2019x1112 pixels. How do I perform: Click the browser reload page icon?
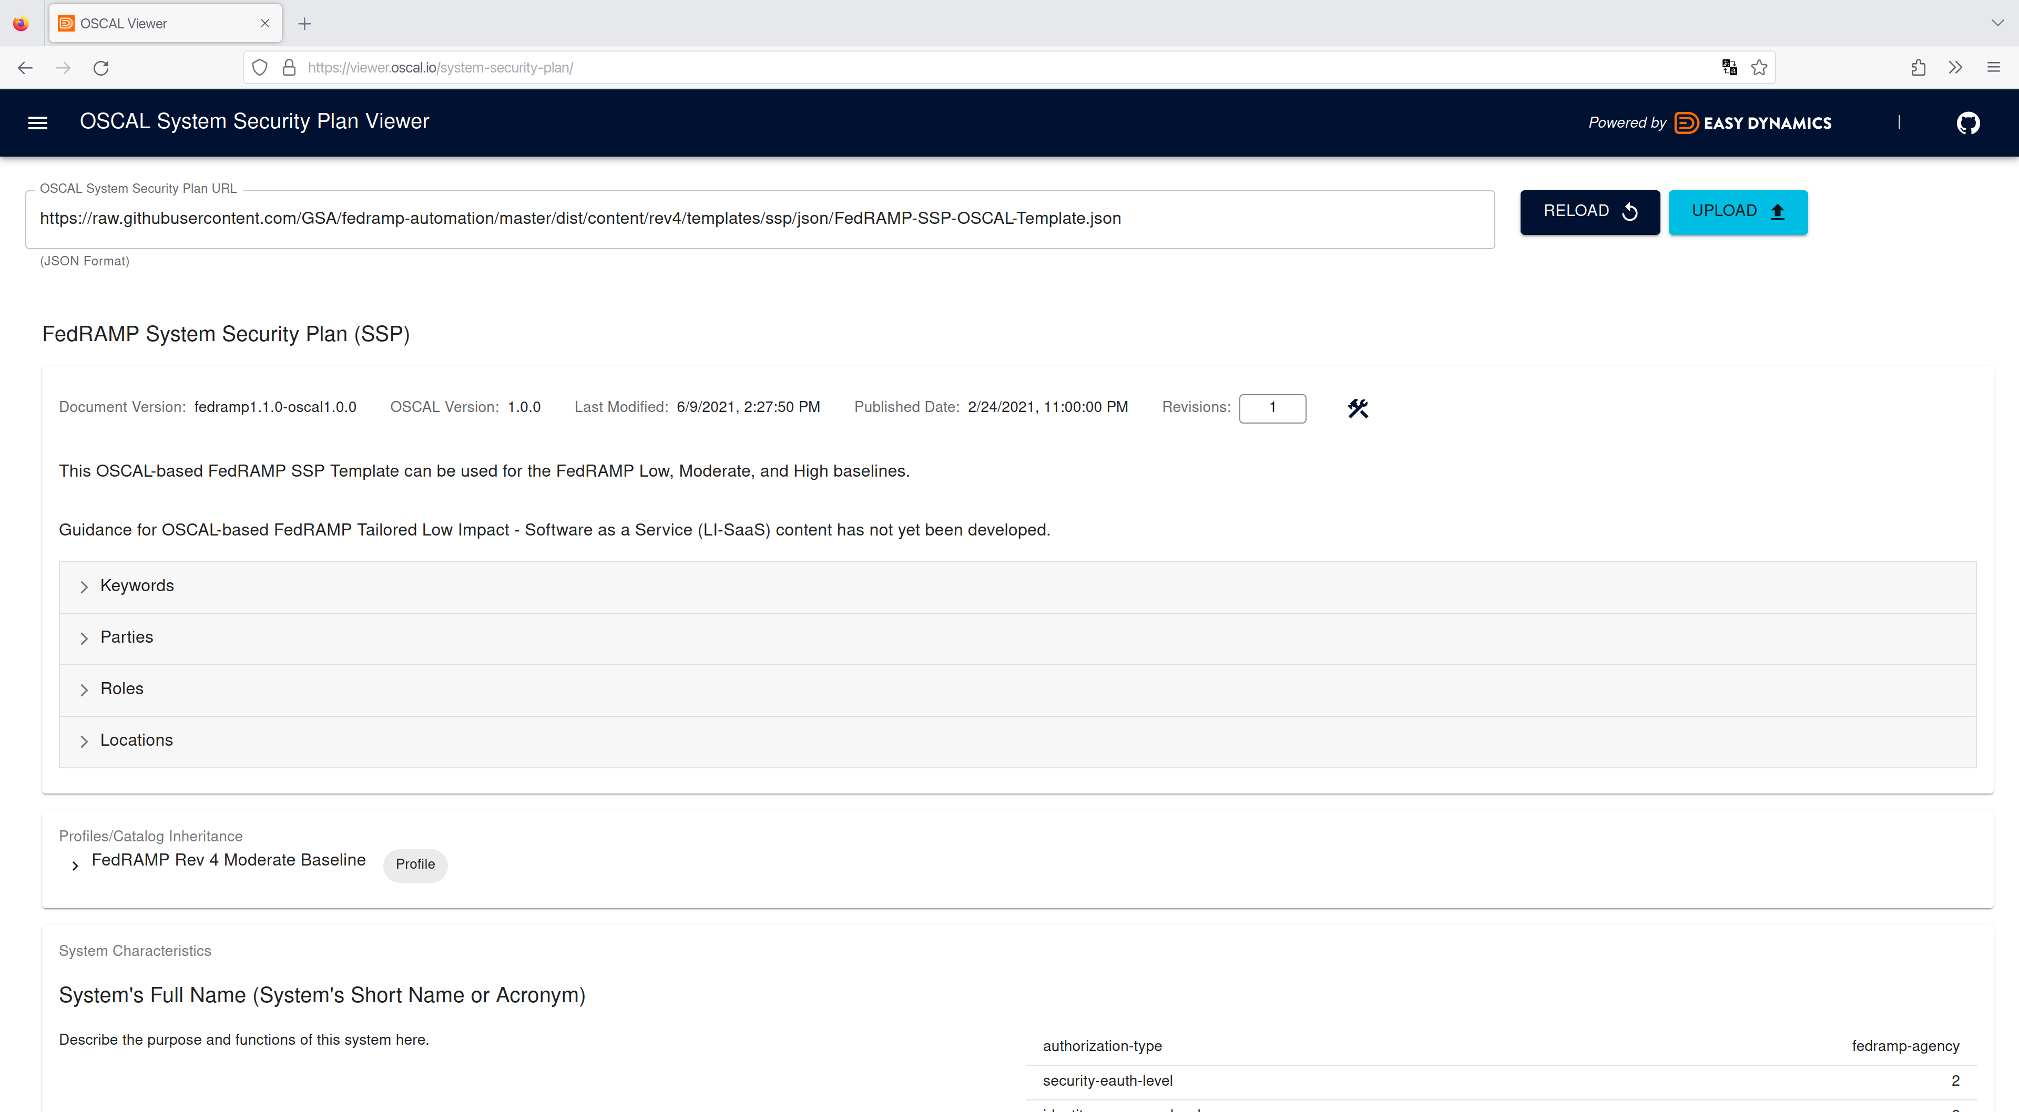[101, 67]
